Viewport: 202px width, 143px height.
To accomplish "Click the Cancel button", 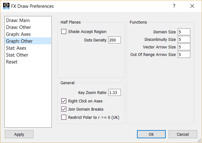I will coord(183,134).
